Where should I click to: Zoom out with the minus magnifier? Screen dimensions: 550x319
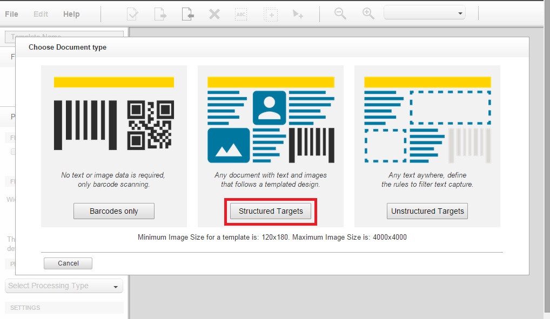[x=340, y=14]
